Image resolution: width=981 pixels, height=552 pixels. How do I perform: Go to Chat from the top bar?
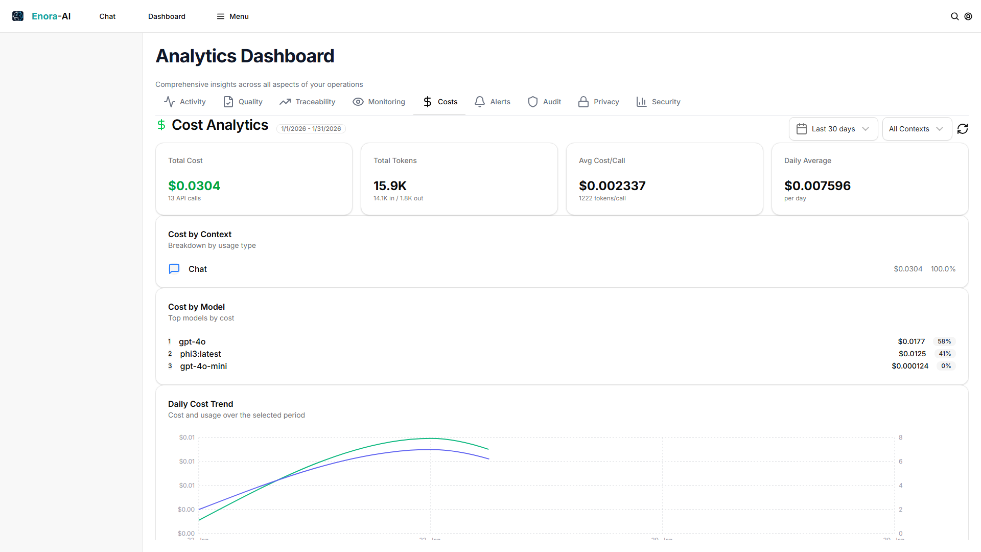coord(107,16)
